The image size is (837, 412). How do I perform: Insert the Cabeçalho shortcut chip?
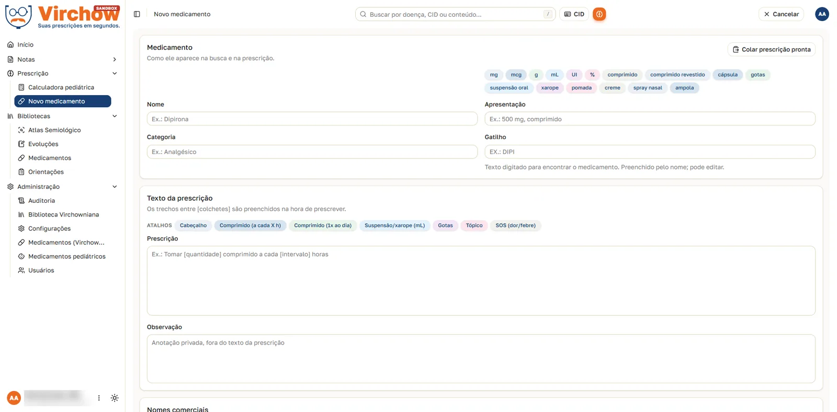click(x=193, y=226)
